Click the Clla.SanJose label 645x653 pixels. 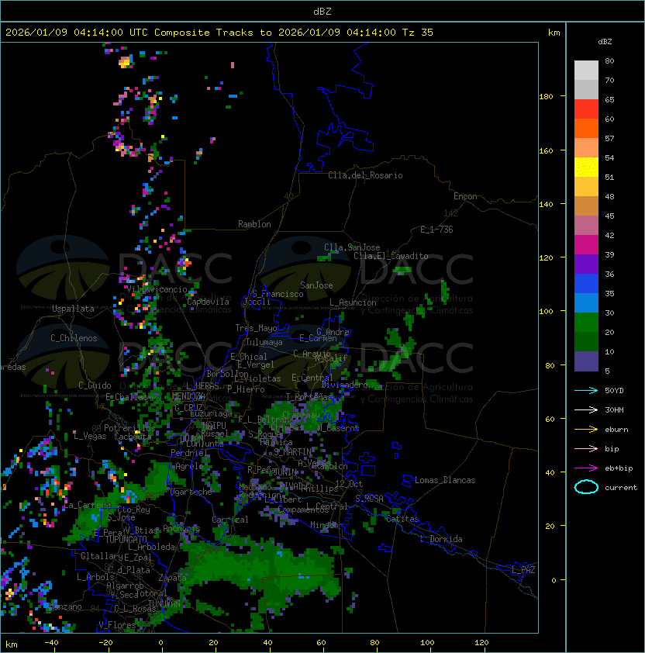click(352, 247)
